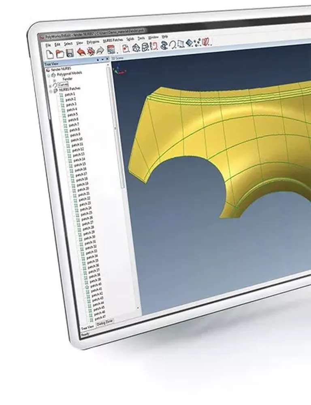Click the New document icon
This screenshot has height=405, width=311.
[x=50, y=55]
